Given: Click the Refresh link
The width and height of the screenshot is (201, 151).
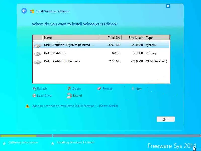Looking at the screenshot, I should [42, 89].
